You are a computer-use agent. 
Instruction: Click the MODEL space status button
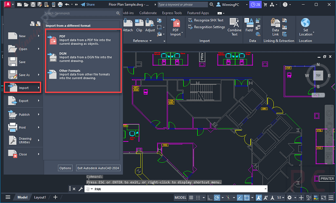[x=181, y=198]
